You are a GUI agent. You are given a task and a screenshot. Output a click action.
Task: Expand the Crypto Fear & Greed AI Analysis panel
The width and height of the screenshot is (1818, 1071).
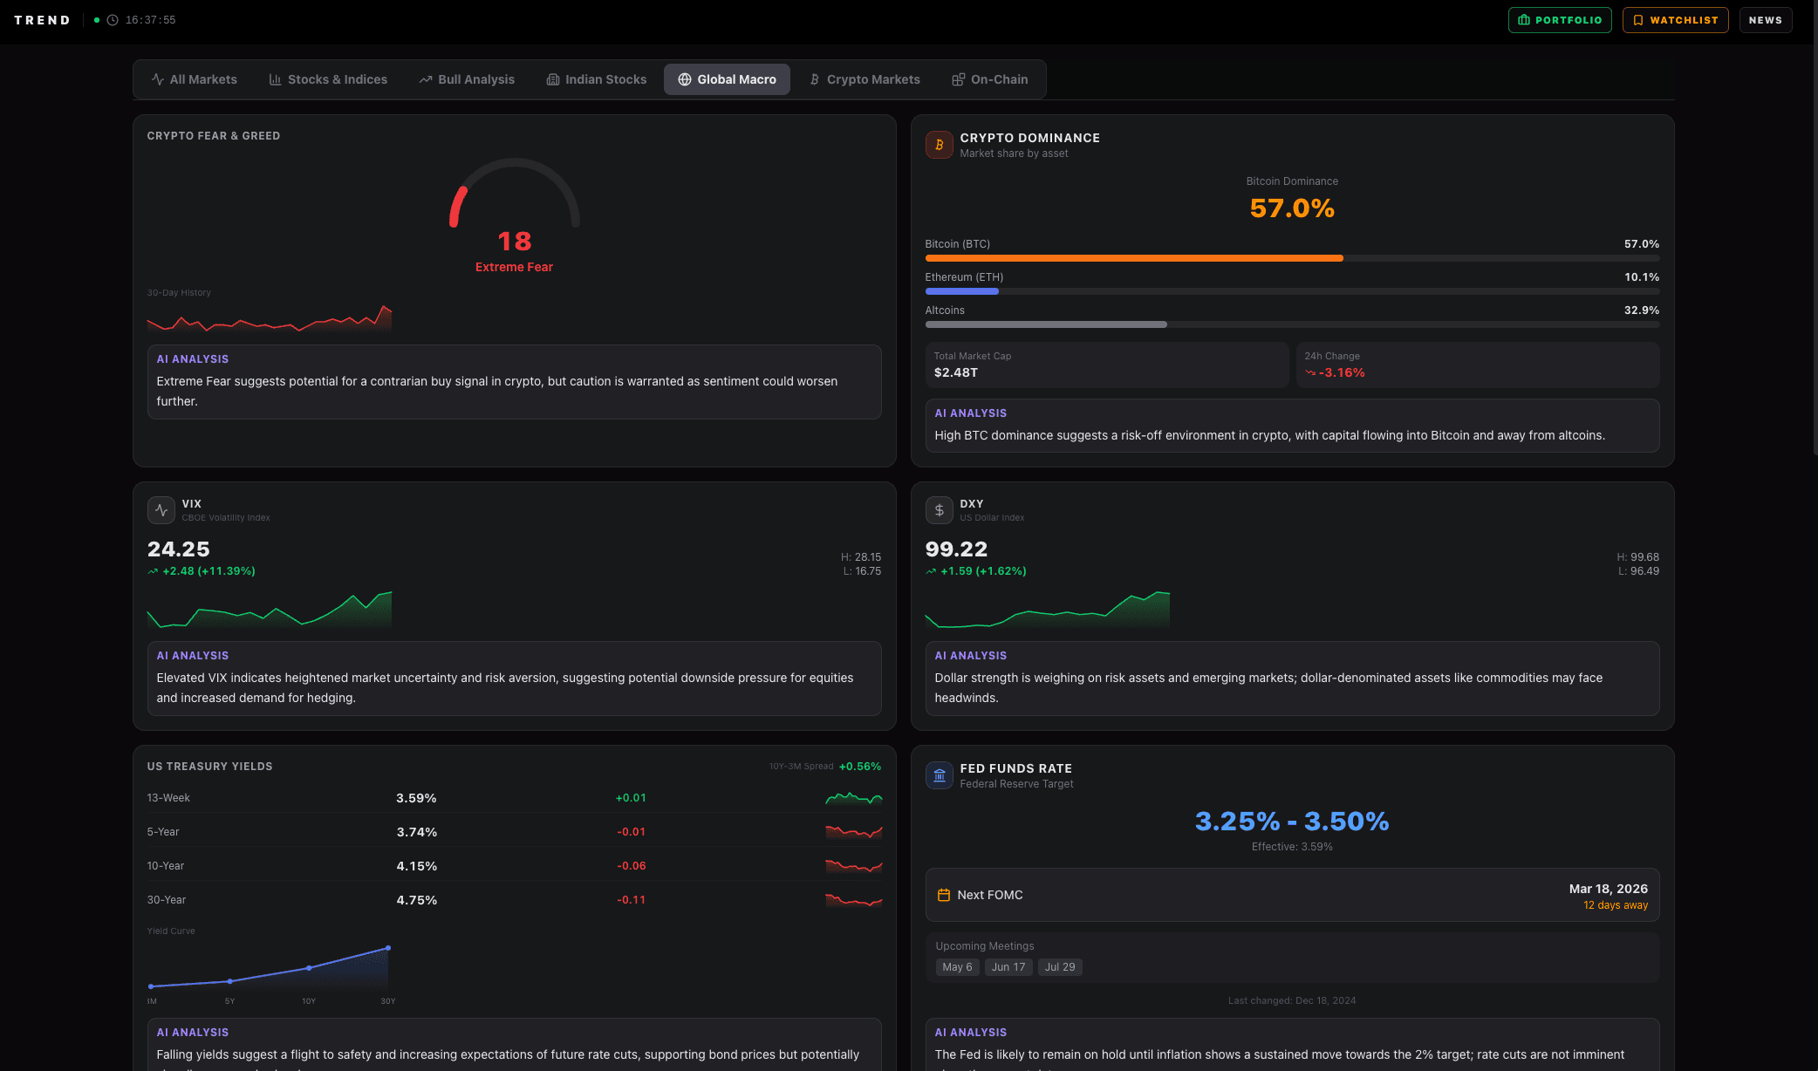click(514, 382)
